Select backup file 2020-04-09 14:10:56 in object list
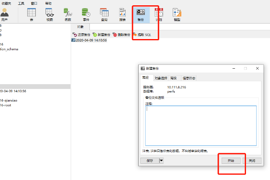Image resolution: width=270 pixels, height=180 pixels. [x=89, y=40]
